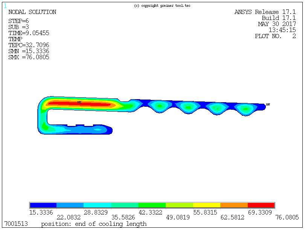Click the 7001513 job number
Image resolution: width=305 pixels, height=230 pixels.
16,224
